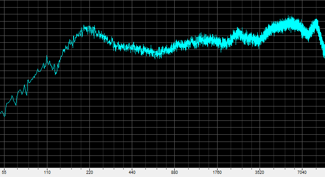Select the 220 label on frequency axis
This screenshot has width=325, height=177.
pos(89,172)
